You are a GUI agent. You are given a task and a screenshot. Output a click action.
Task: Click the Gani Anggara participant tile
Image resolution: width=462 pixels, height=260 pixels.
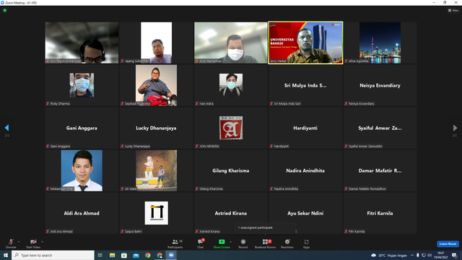(82, 128)
